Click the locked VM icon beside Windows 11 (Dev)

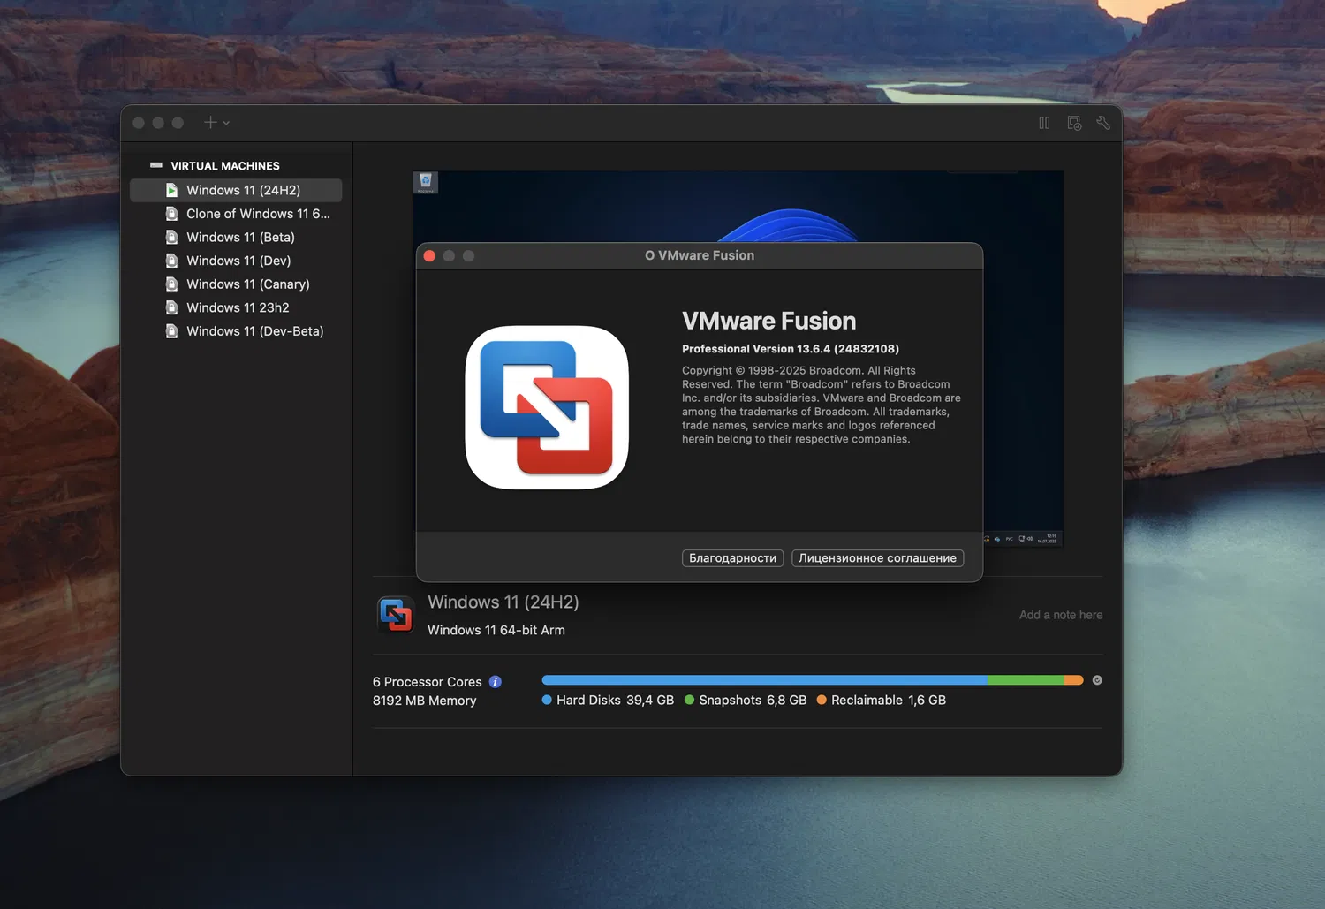click(171, 261)
